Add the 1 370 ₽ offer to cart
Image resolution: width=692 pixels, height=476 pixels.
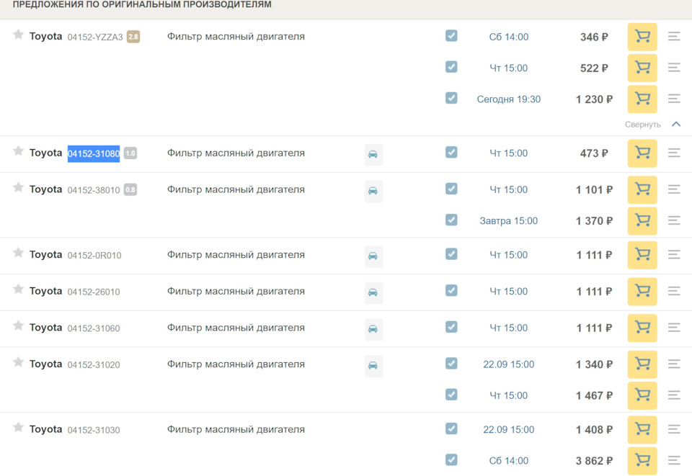[642, 221]
